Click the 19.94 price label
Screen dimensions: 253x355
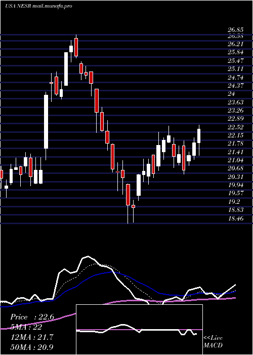[x=235, y=185]
